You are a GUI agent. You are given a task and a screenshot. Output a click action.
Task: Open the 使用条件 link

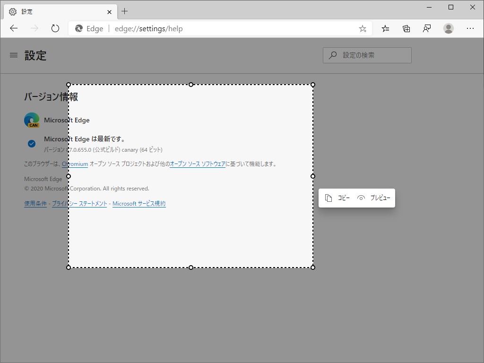(35, 204)
